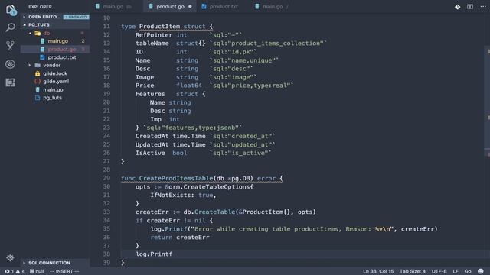The image size is (490, 275).
Task: Click the tableName field on line 13
Action: (152, 44)
